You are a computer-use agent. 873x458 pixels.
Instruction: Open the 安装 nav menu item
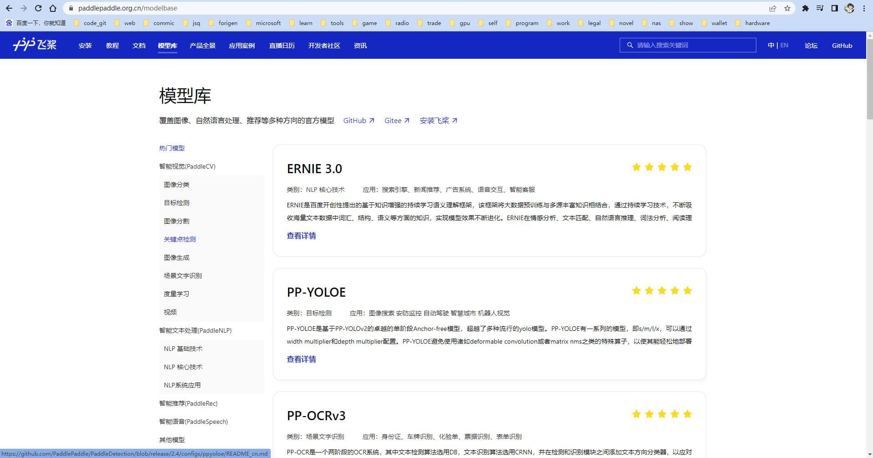(x=85, y=46)
